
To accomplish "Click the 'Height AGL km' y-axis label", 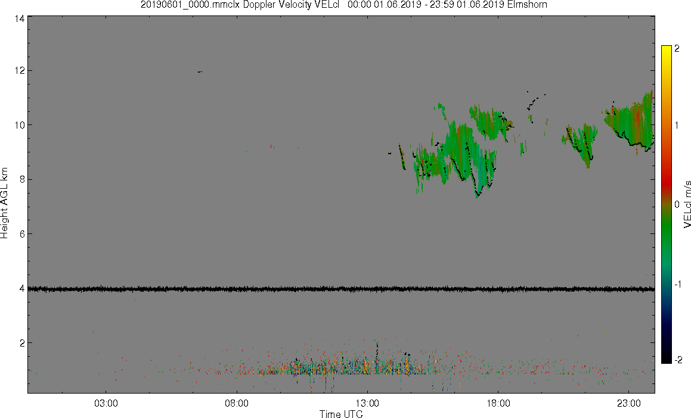I will pyautogui.click(x=4, y=203).
